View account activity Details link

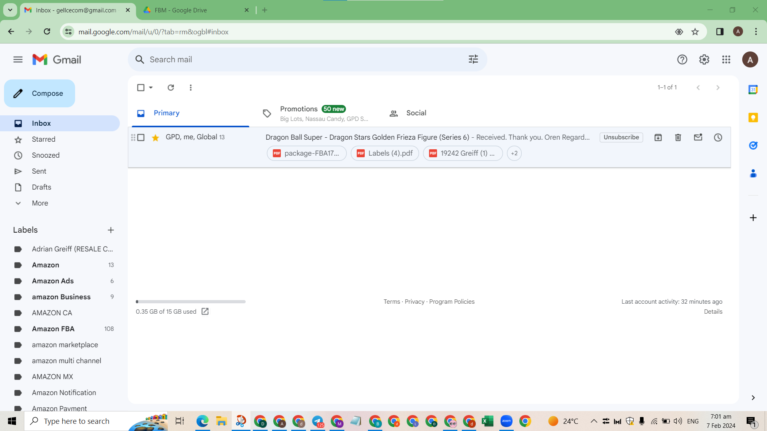(x=713, y=312)
